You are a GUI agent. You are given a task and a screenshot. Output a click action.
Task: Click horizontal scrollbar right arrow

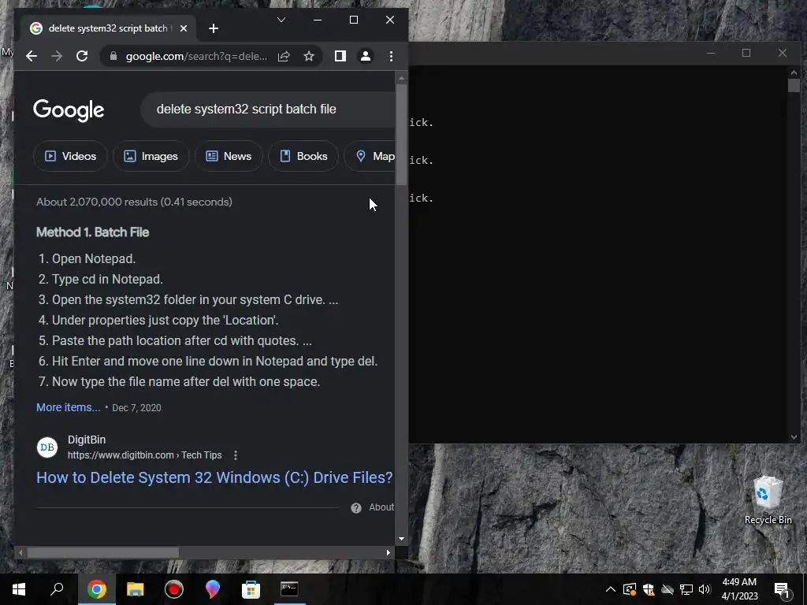tap(388, 552)
